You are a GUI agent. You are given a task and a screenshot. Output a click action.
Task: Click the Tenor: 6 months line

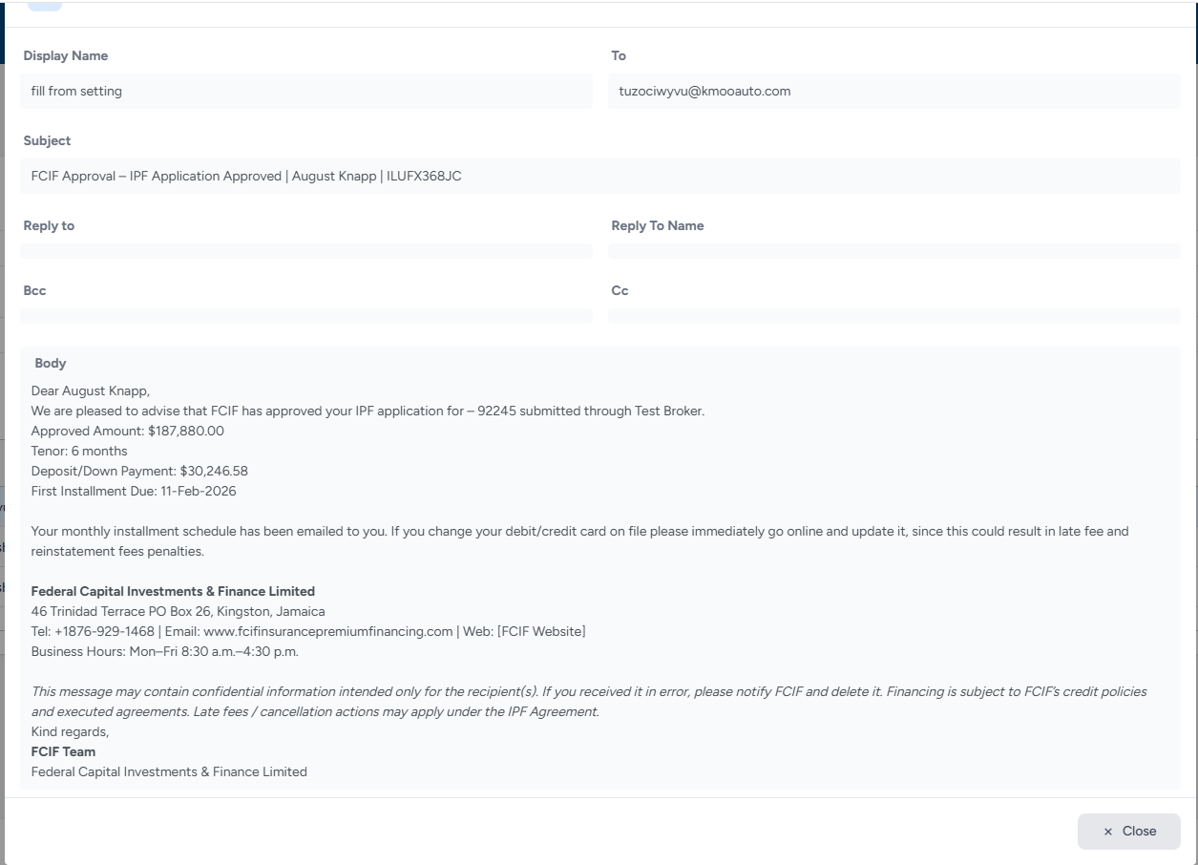click(x=79, y=451)
